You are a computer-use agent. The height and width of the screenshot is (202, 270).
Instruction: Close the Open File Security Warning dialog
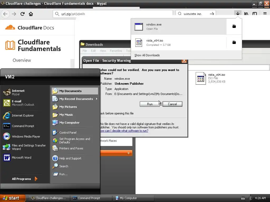[184, 61]
